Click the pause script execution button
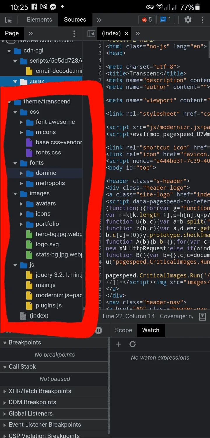 (x=99, y=330)
